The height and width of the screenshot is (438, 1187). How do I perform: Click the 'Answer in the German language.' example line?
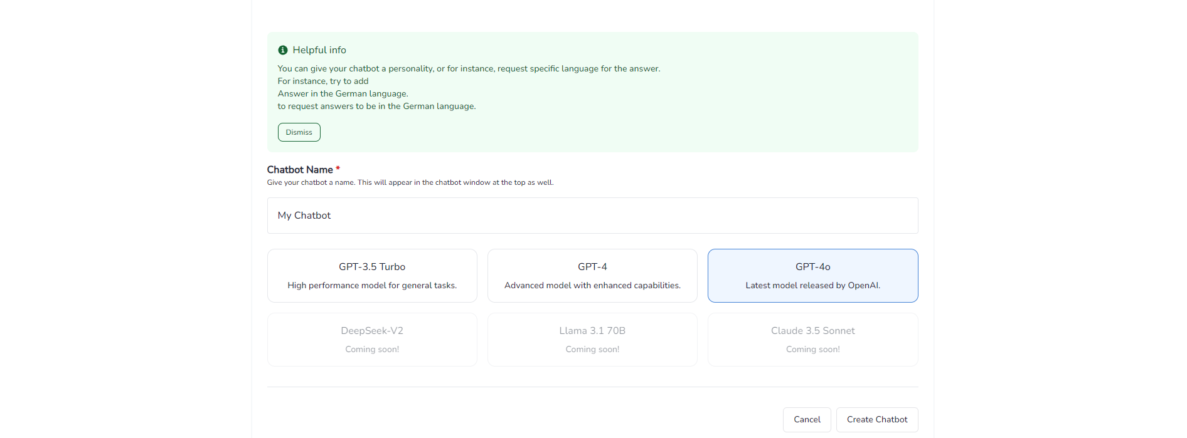pos(343,94)
